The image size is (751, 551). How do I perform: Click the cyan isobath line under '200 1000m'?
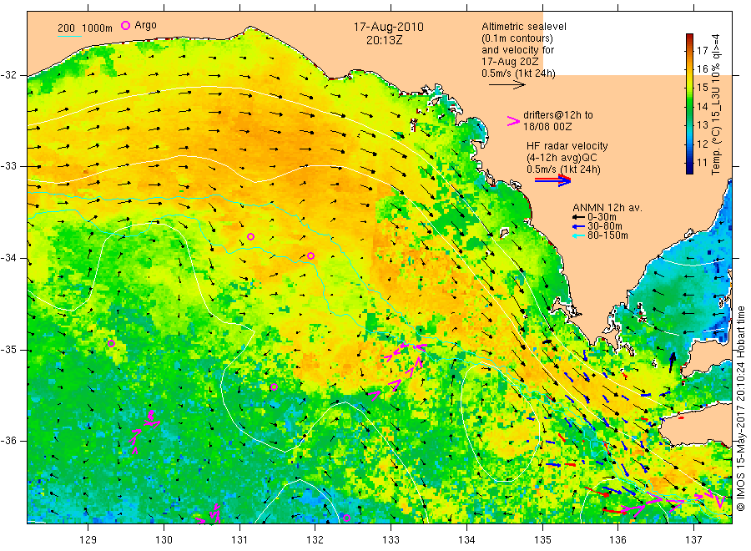coord(69,35)
